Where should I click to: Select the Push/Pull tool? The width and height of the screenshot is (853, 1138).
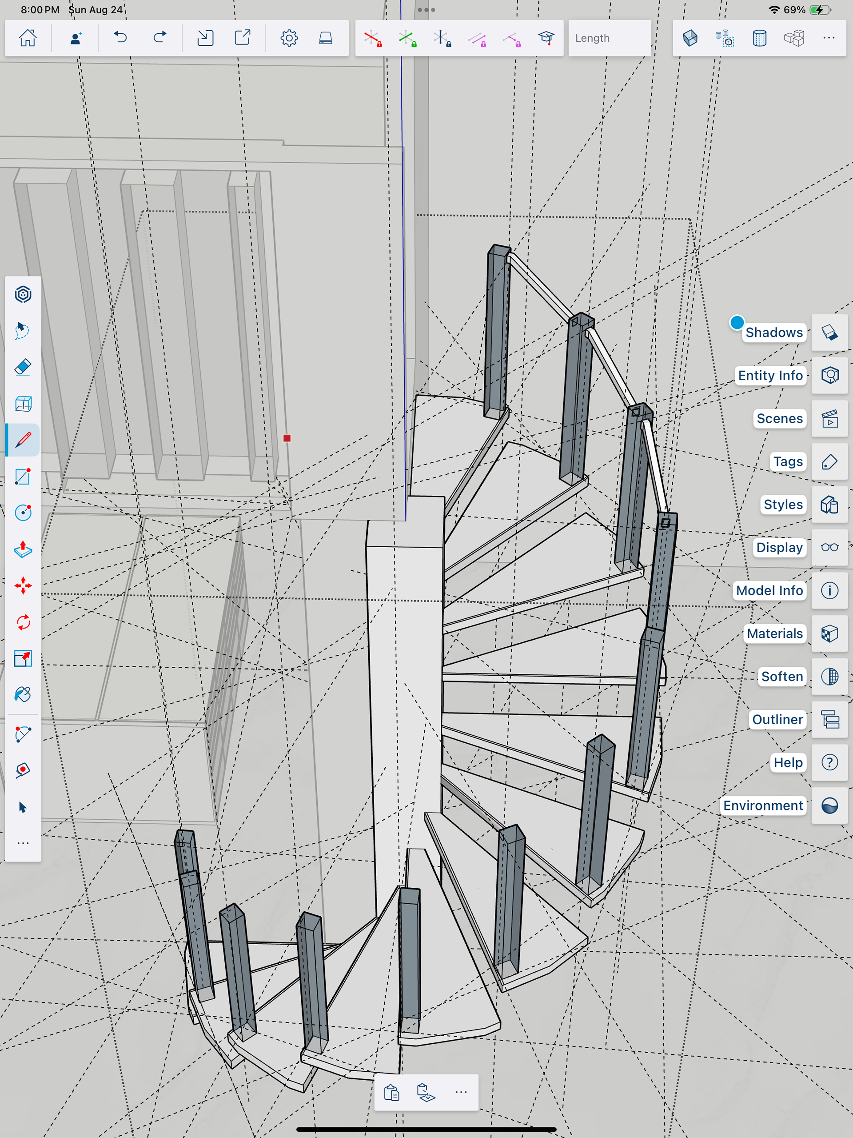click(x=23, y=549)
